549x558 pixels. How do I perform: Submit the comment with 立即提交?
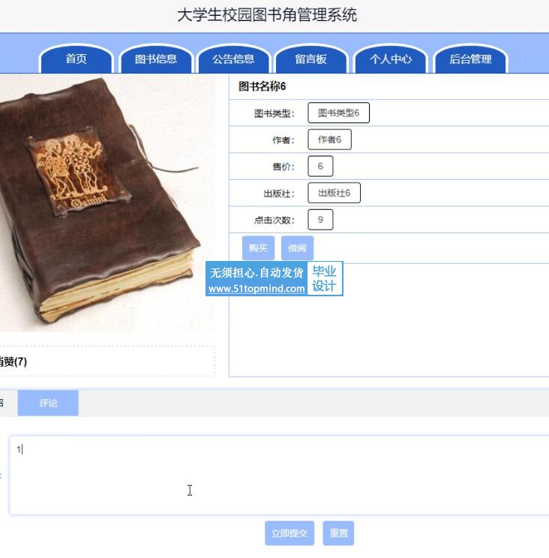(x=289, y=533)
